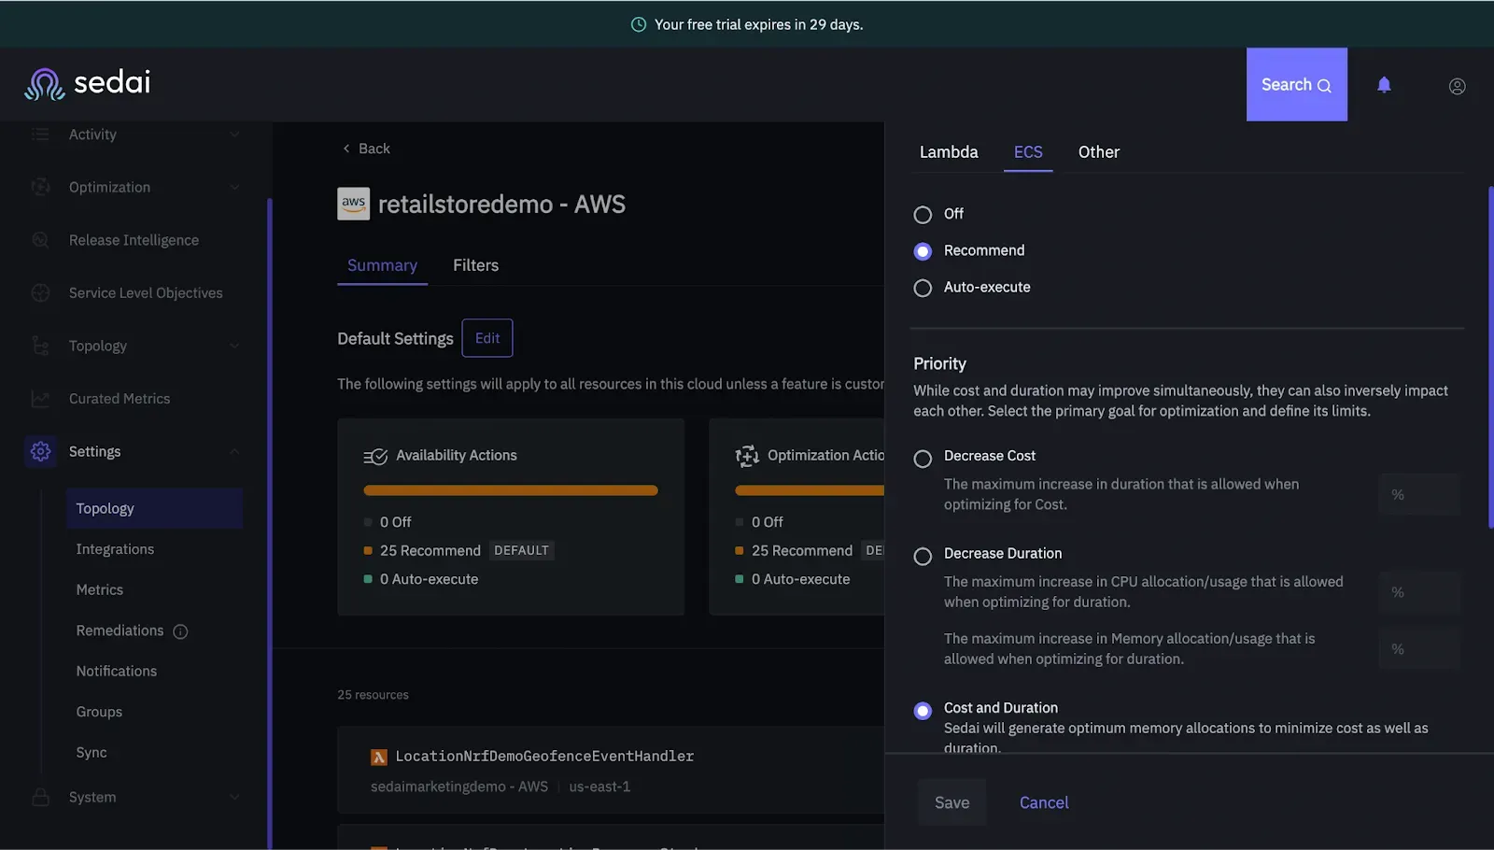The image size is (1494, 850).
Task: Expand the System menu chevron
Action: tap(234, 797)
